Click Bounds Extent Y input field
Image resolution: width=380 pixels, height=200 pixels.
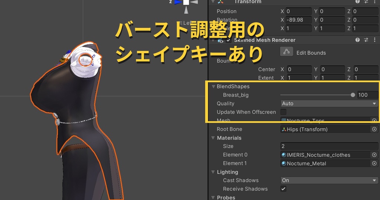(332, 78)
